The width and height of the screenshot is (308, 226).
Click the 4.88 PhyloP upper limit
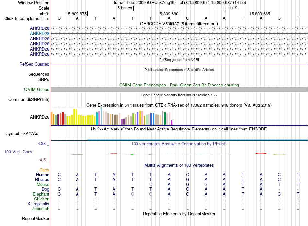click(x=41, y=144)
